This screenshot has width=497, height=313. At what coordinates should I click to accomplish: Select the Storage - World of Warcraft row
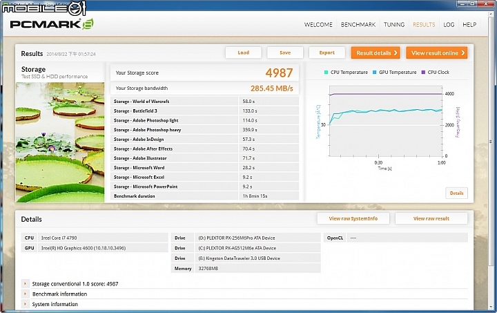(x=204, y=101)
